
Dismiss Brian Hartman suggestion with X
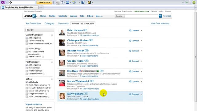(x=142, y=31)
